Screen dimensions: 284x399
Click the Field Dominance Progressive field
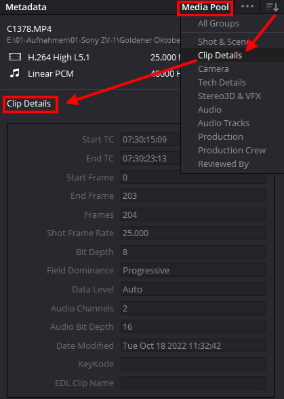point(193,271)
